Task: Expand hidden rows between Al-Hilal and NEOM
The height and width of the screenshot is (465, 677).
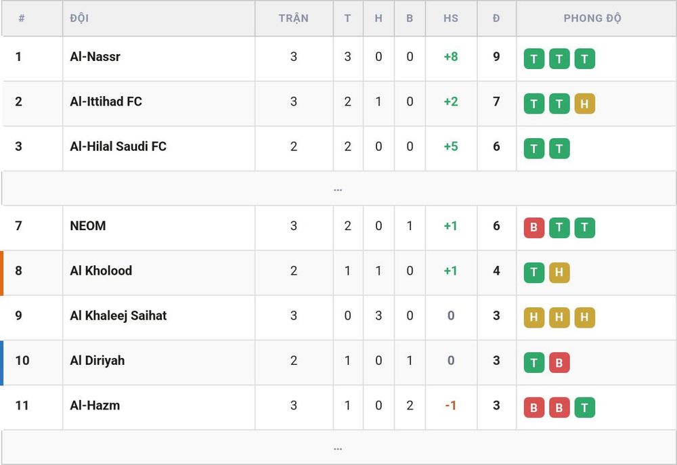Action: (x=338, y=189)
